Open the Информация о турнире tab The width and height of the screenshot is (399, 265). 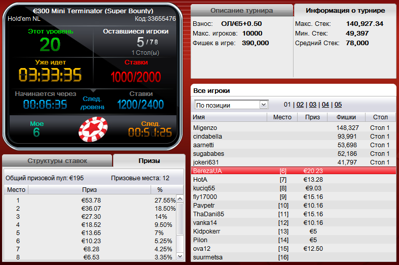[x=345, y=11]
